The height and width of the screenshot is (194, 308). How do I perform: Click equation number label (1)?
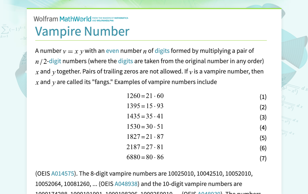click(x=263, y=97)
